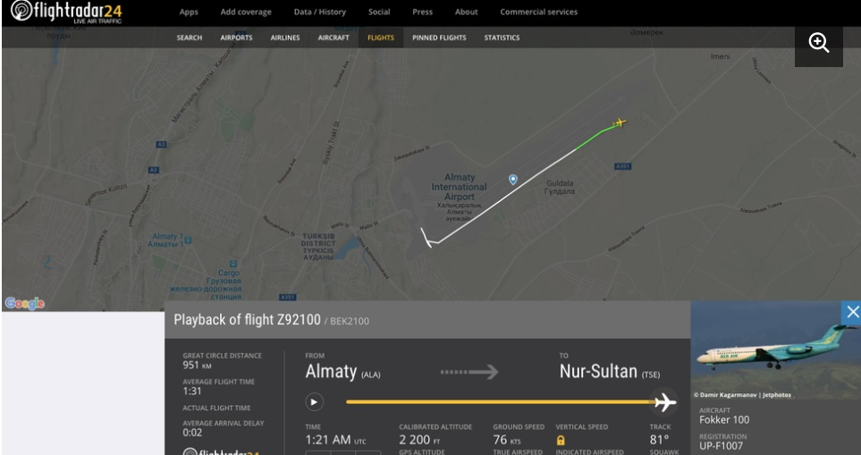Switch to the Search tab
The height and width of the screenshot is (455, 861).
pos(190,38)
